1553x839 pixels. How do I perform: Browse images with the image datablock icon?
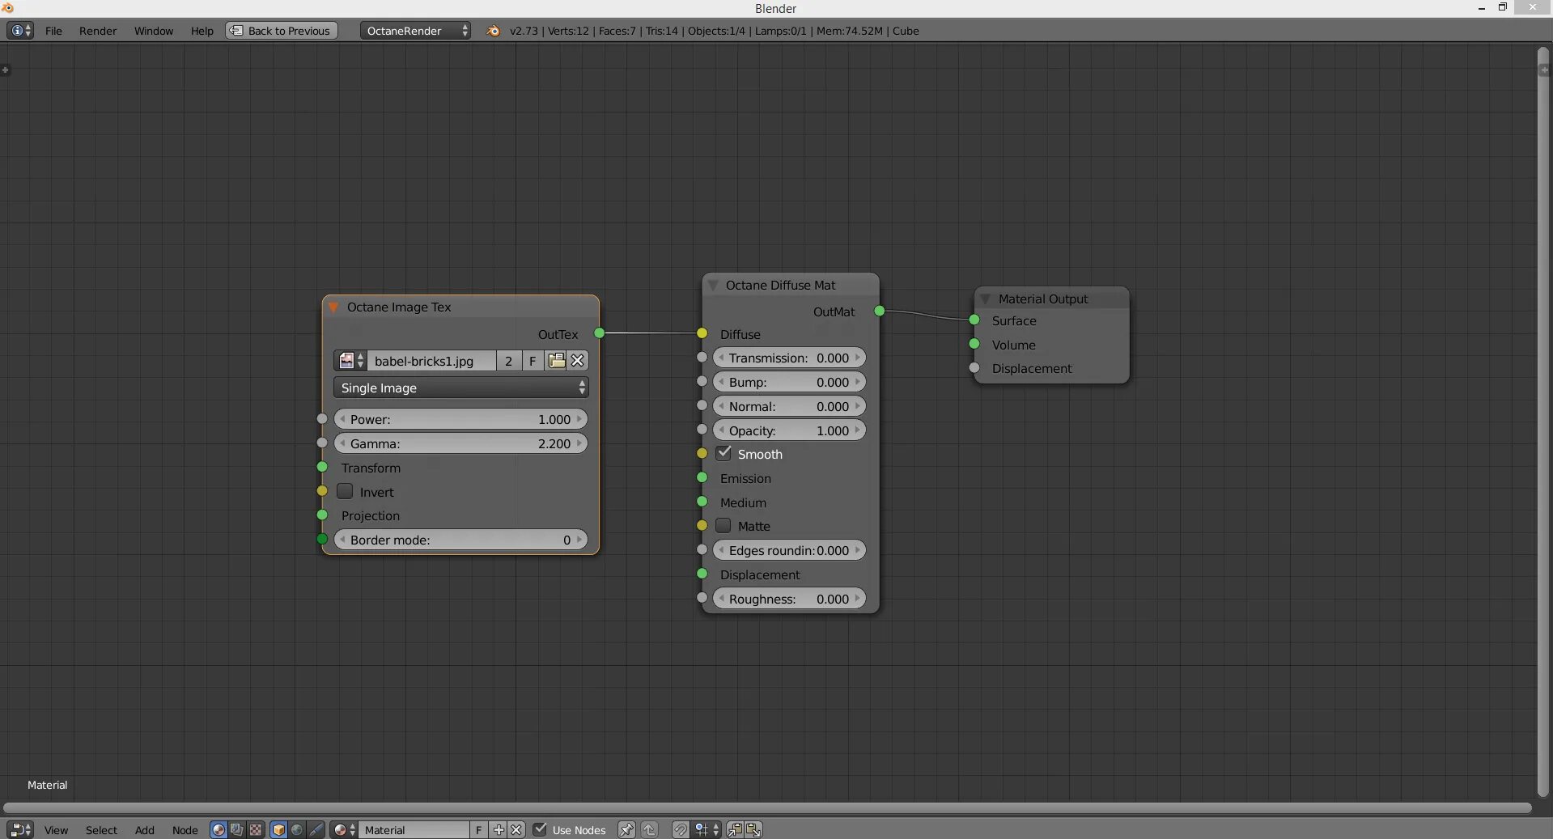350,361
